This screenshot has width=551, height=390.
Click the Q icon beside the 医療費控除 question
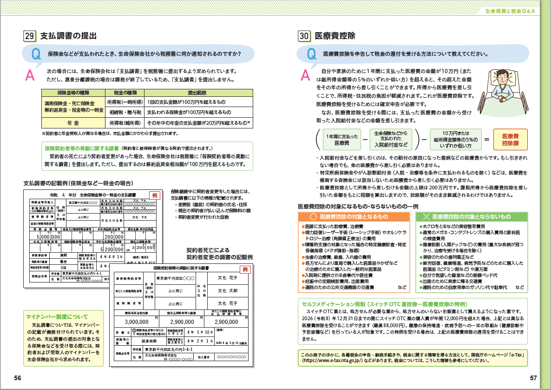[311, 54]
